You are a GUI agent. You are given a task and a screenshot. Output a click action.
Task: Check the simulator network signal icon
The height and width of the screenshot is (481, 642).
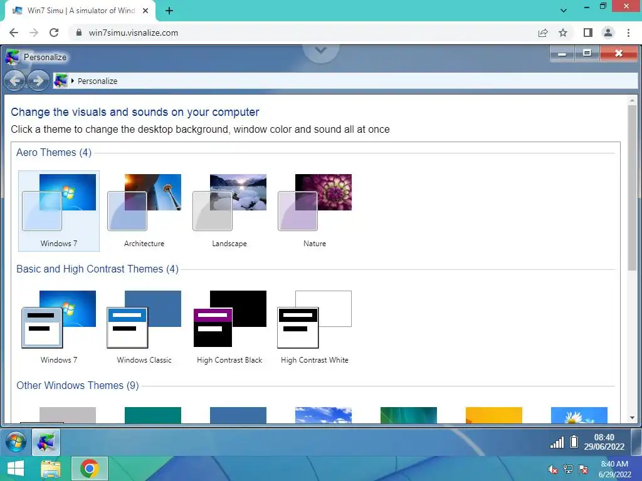pos(557,442)
